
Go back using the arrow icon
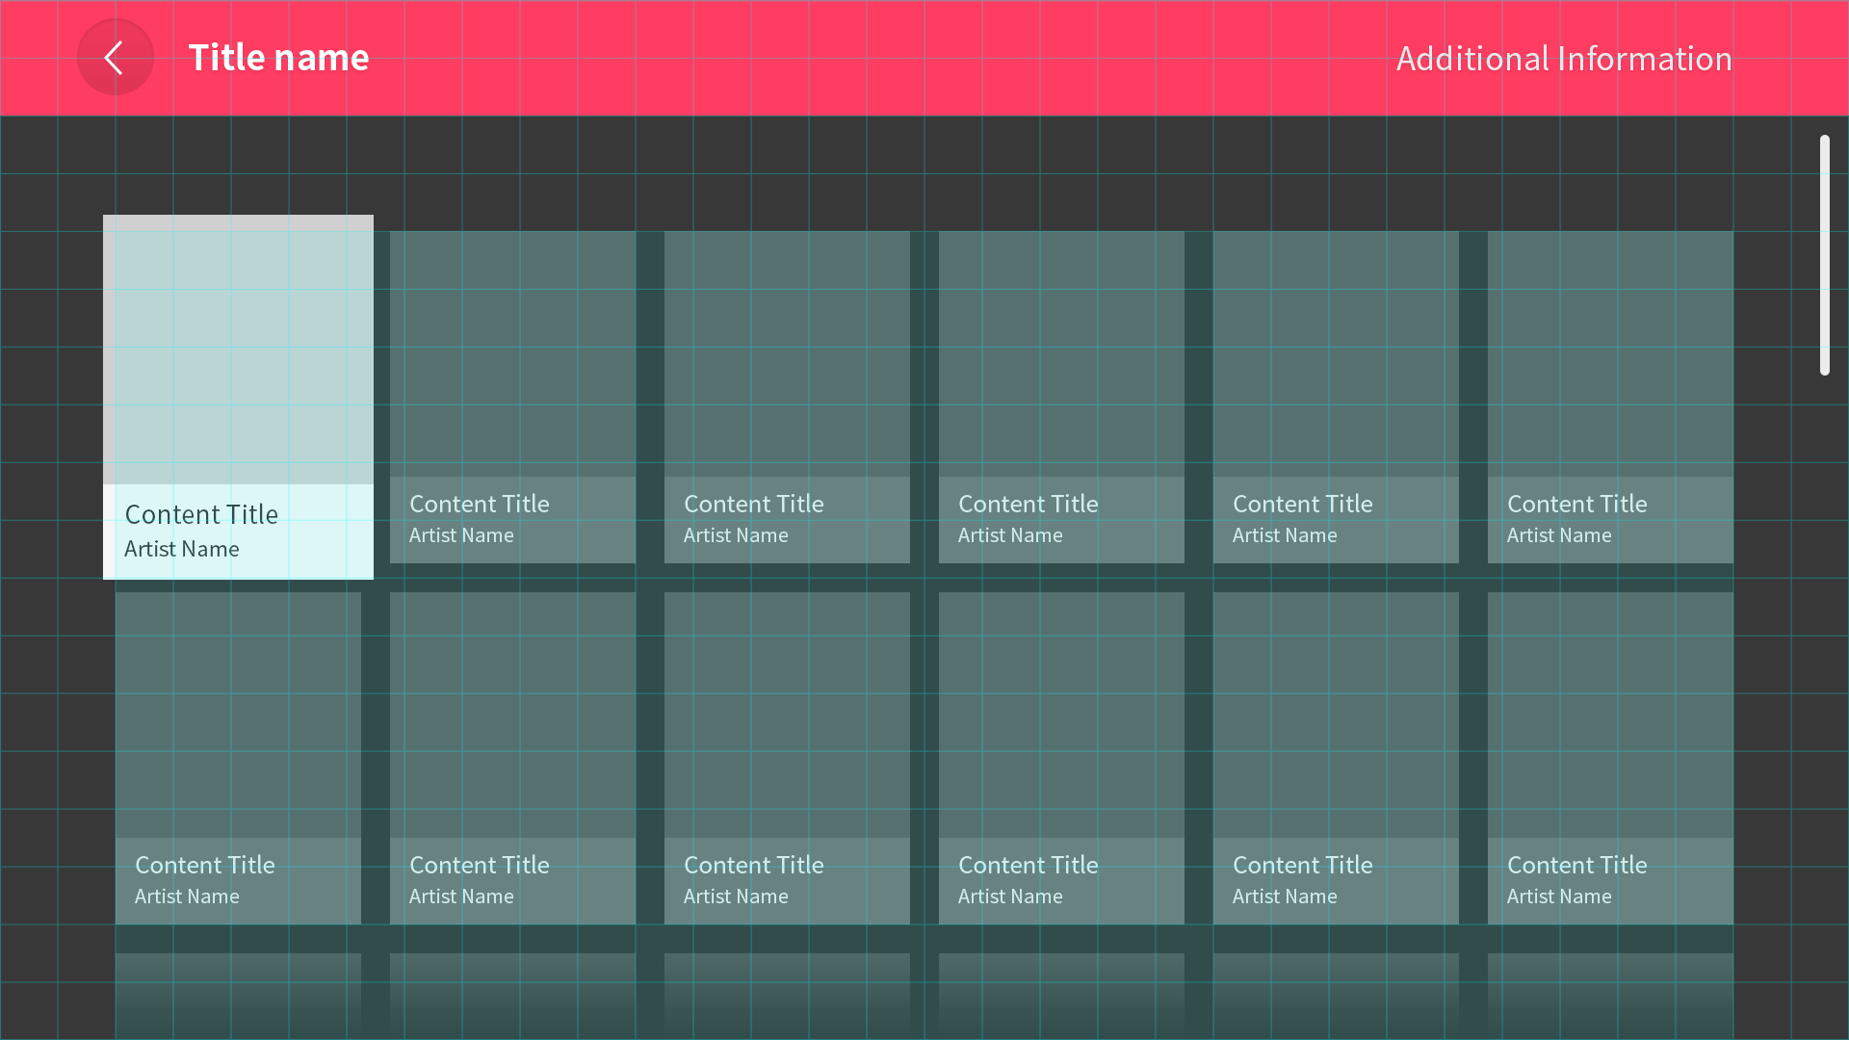pyautogui.click(x=115, y=58)
